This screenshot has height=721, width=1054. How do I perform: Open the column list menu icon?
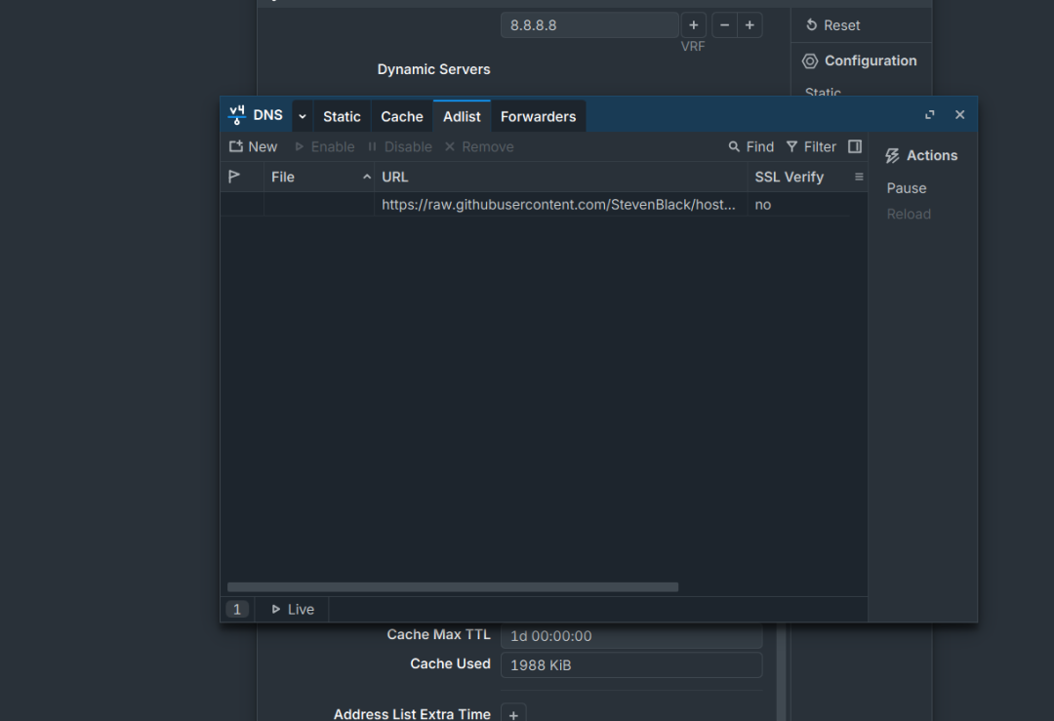859,177
